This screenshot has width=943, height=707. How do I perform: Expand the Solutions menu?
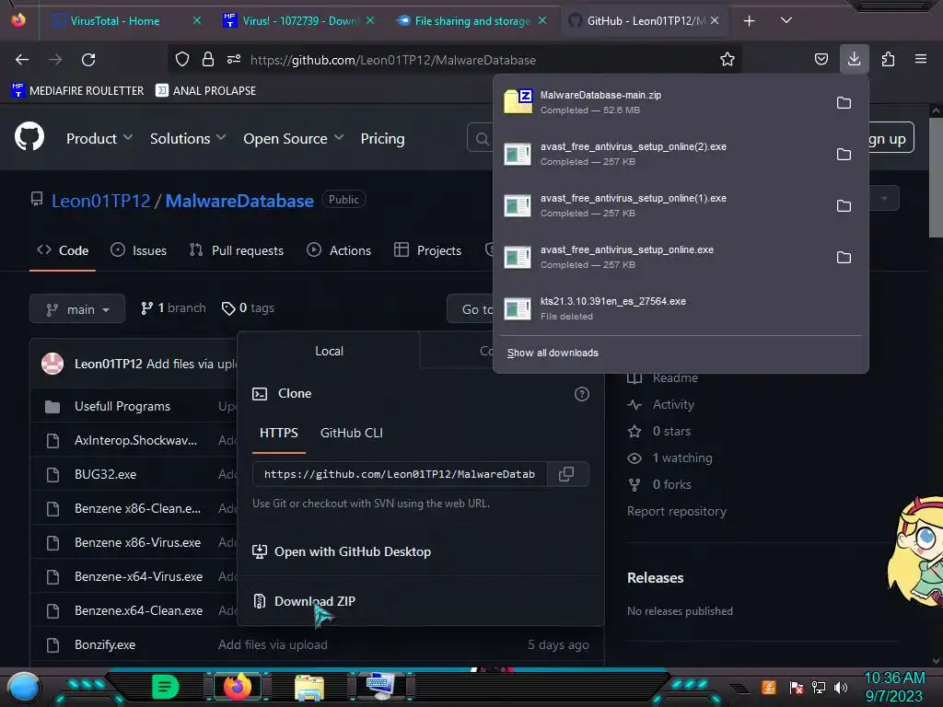[x=188, y=138]
